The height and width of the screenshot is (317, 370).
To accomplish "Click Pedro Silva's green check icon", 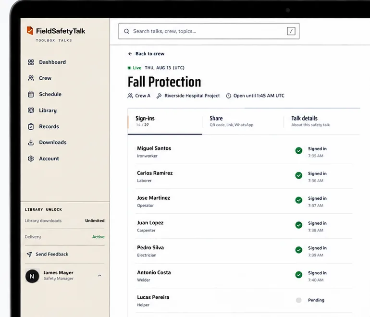I will click(x=299, y=250).
